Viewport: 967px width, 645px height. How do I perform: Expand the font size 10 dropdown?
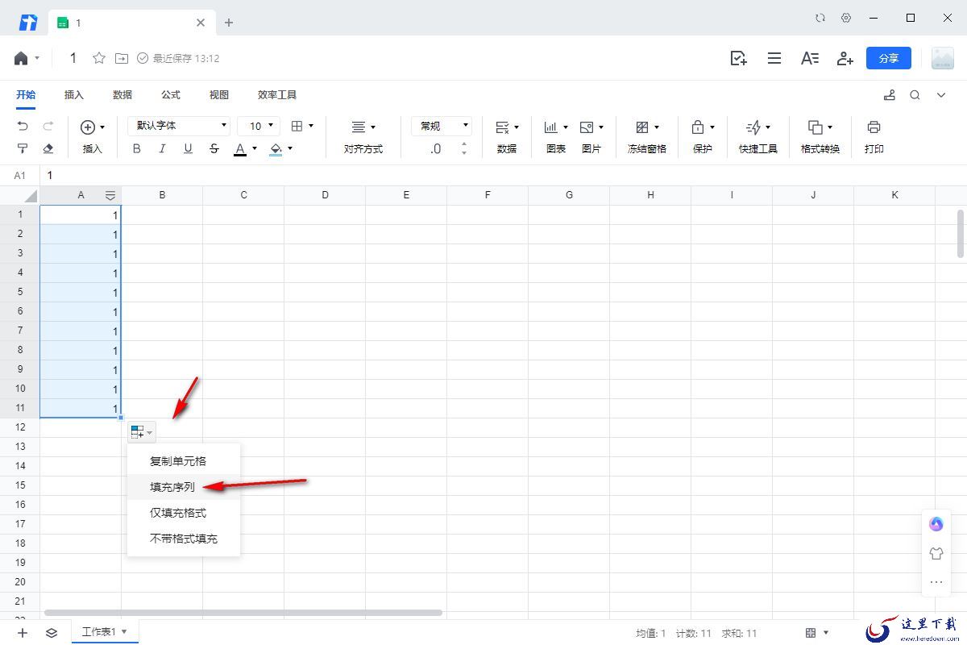click(261, 126)
